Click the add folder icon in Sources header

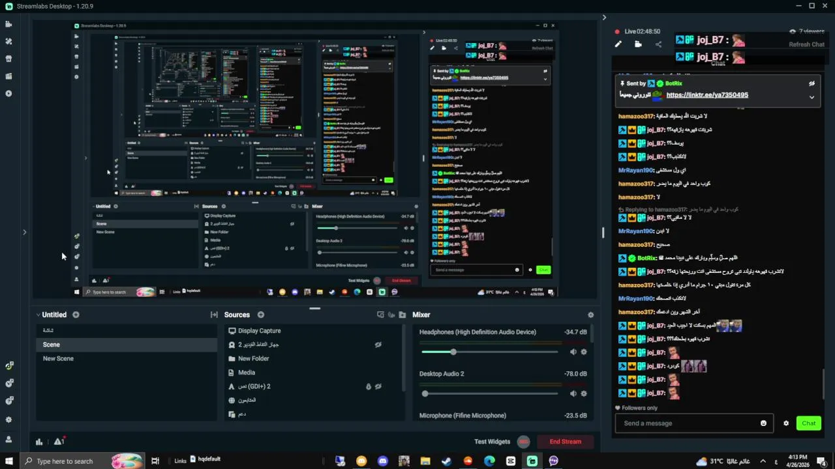402,315
